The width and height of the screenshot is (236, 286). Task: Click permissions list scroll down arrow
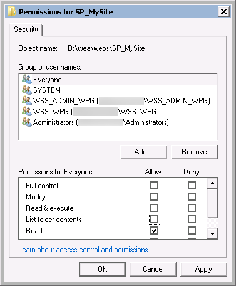click(x=212, y=233)
